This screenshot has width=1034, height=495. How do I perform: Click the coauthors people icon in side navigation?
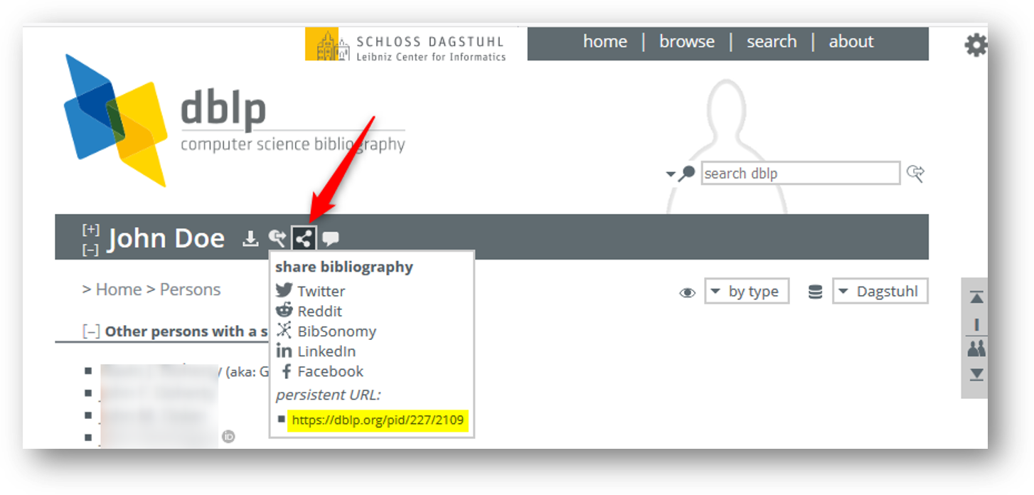tap(977, 348)
